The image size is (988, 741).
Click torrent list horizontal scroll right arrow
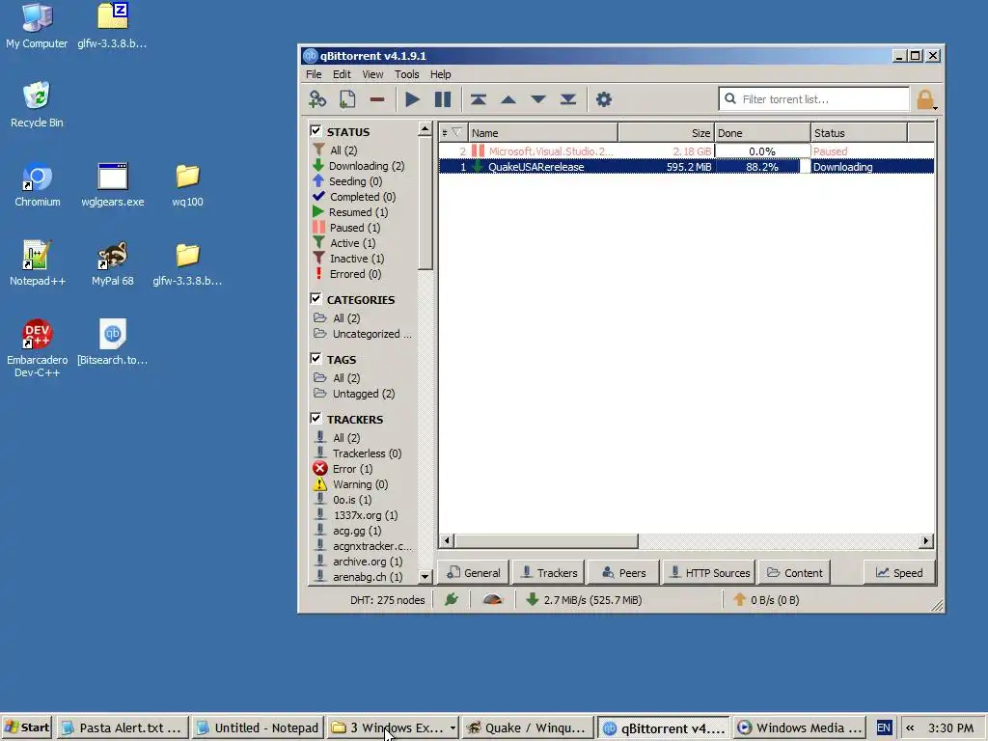click(925, 540)
